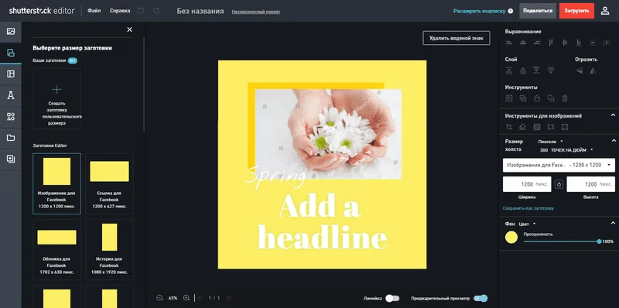Screen dimensions: 619x308
Task: Close the preset size panel
Action: (x=129, y=29)
